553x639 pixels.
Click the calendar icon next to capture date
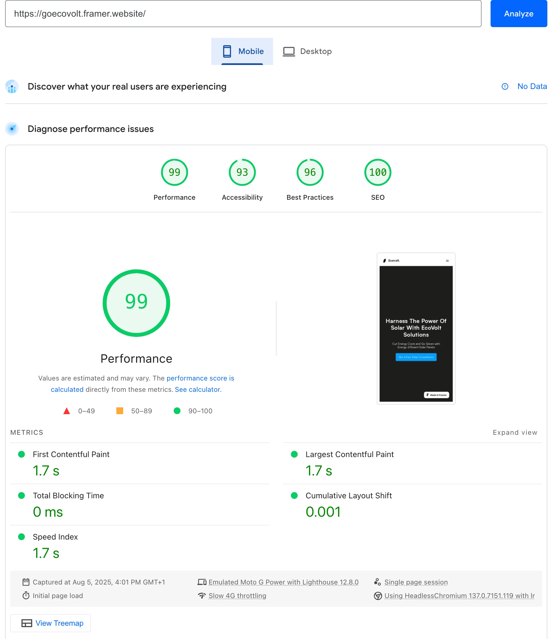(x=27, y=582)
